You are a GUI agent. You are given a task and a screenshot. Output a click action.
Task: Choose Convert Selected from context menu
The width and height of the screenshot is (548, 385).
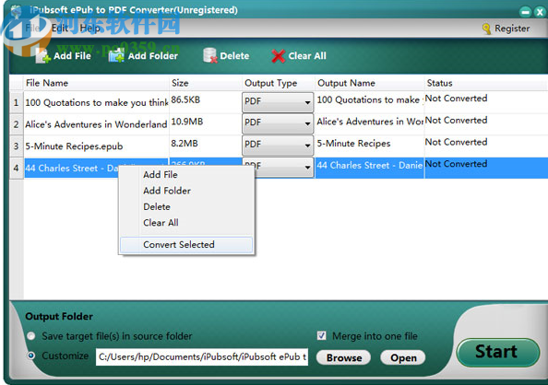coord(186,245)
